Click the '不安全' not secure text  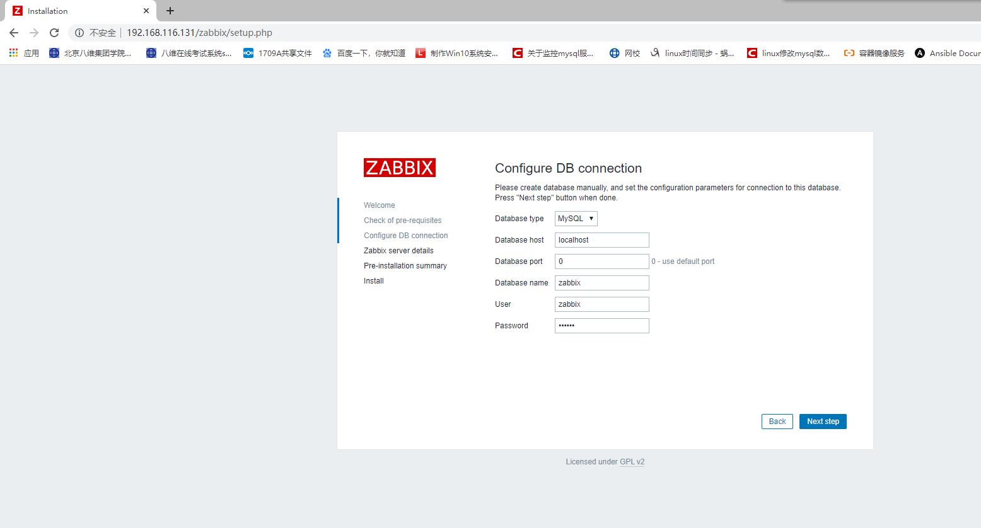coord(103,33)
